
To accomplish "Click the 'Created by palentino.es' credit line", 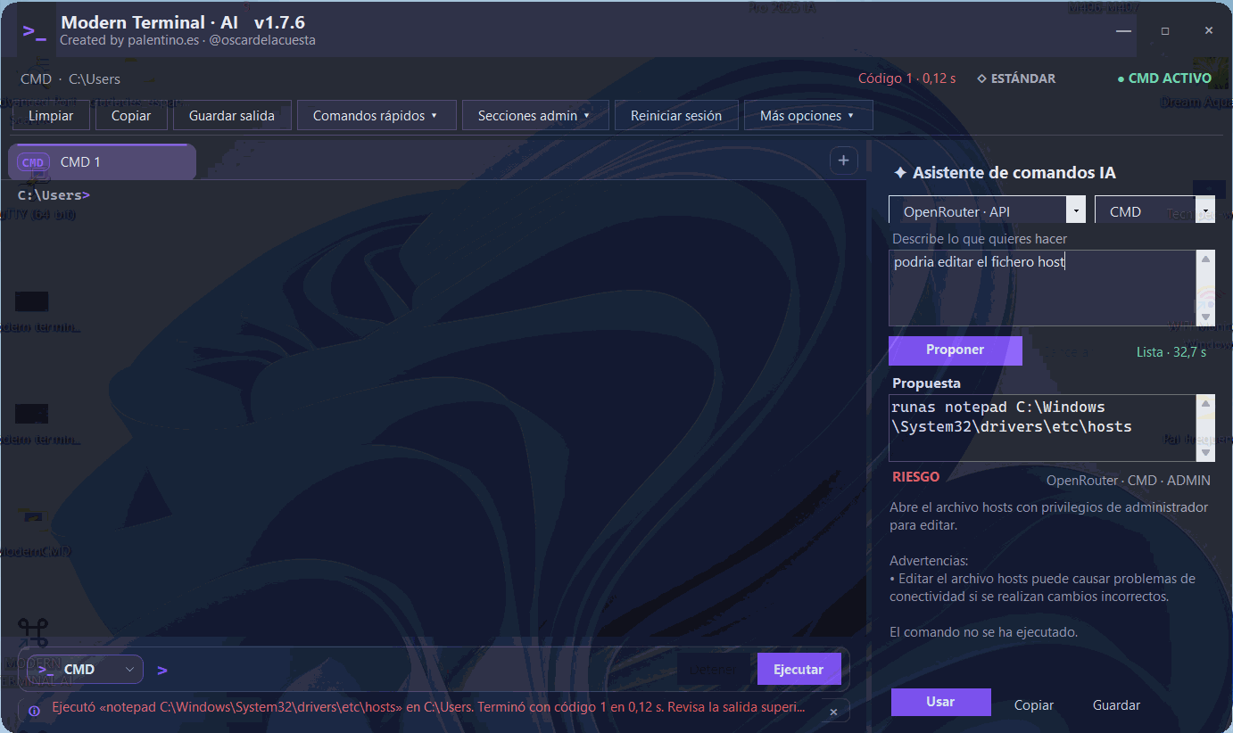I will tap(187, 40).
